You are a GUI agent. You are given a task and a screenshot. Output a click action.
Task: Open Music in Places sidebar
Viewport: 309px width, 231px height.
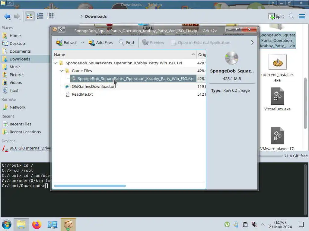click(25, 67)
